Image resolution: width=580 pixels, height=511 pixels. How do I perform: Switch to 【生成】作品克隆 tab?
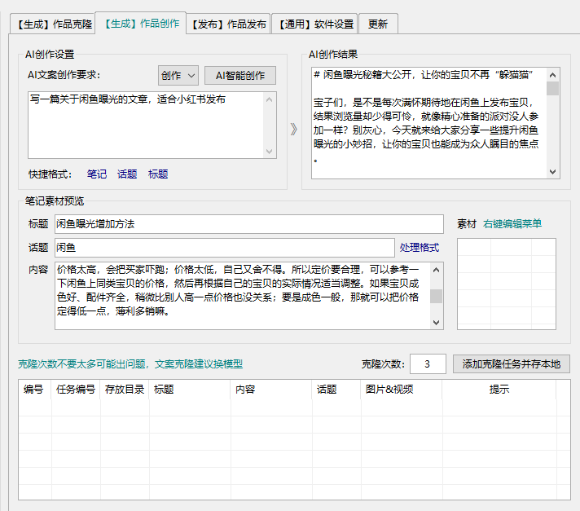[52, 24]
